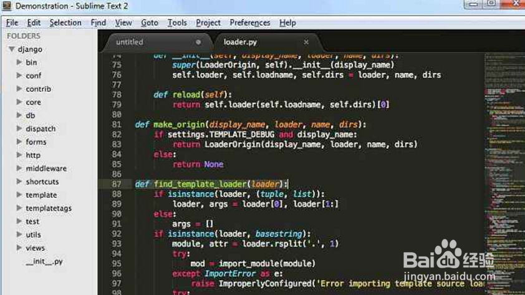Image resolution: width=525 pixels, height=295 pixels.
Task: Select the contrib folder label
Action: 39,89
